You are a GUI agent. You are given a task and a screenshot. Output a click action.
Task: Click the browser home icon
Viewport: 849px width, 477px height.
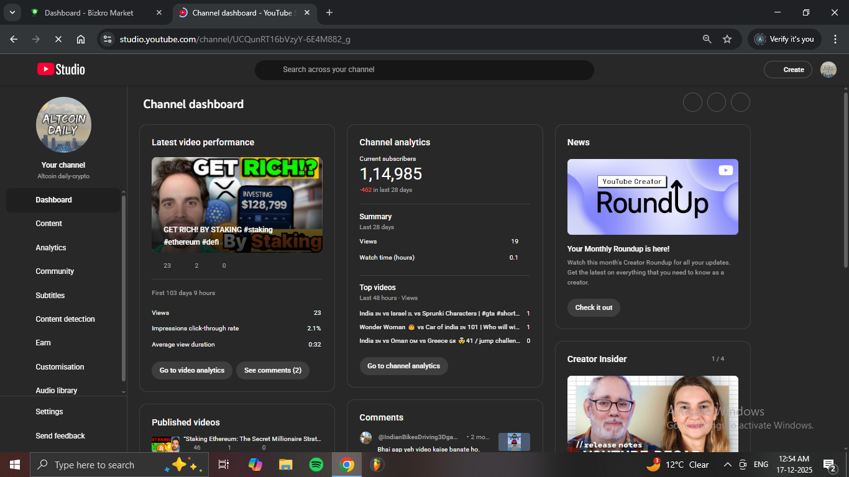tap(81, 39)
